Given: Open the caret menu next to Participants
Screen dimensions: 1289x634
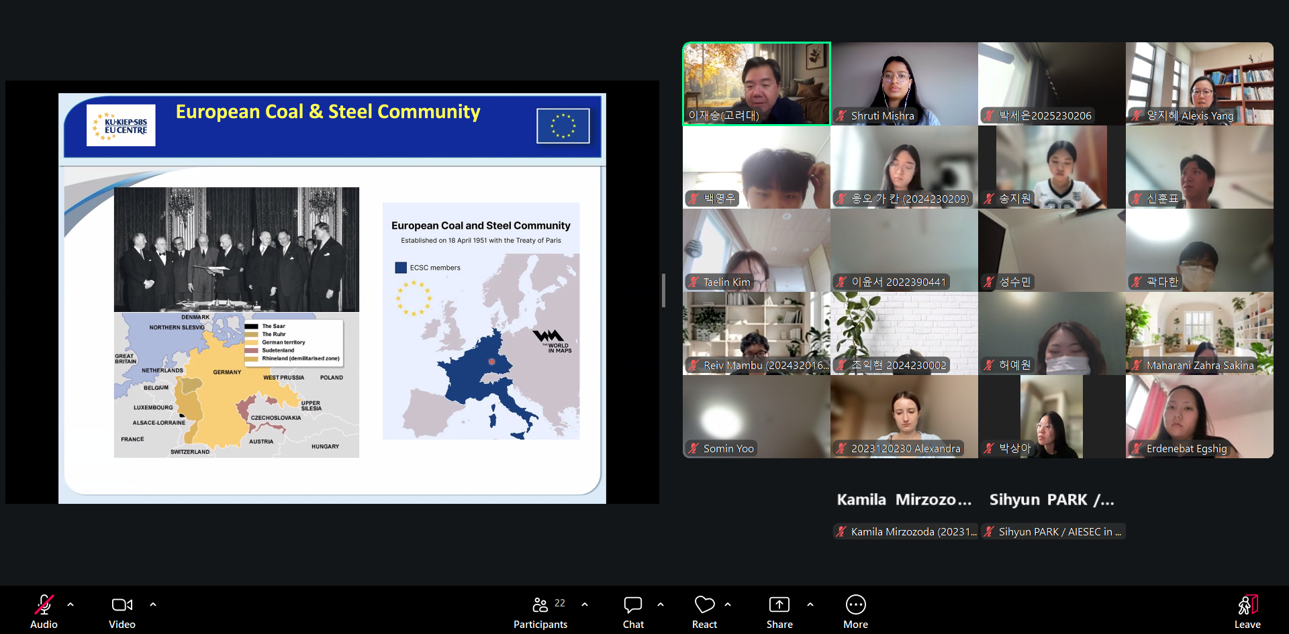Looking at the screenshot, I should [x=585, y=604].
